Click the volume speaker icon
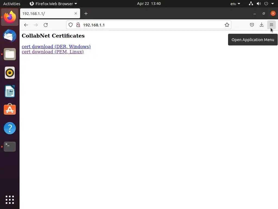Screen dimensions: 278x209 [258, 4]
